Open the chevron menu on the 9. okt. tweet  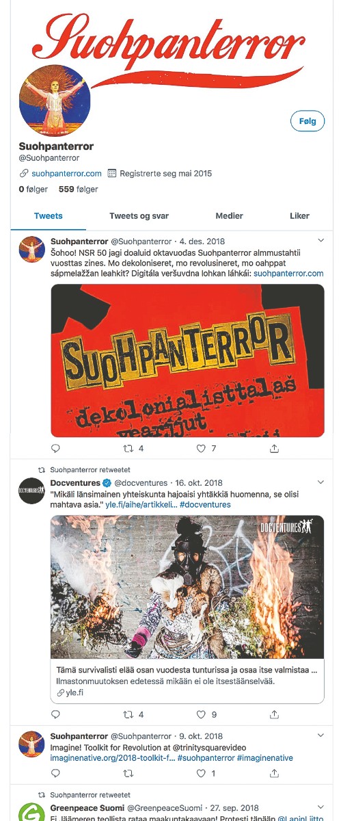pos(321,735)
